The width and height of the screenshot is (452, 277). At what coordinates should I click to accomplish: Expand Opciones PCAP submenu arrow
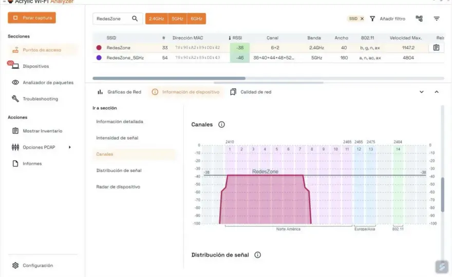[69, 147]
